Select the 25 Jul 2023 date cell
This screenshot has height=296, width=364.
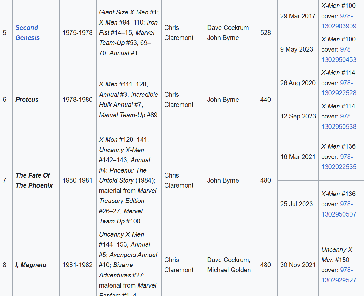[296, 204]
